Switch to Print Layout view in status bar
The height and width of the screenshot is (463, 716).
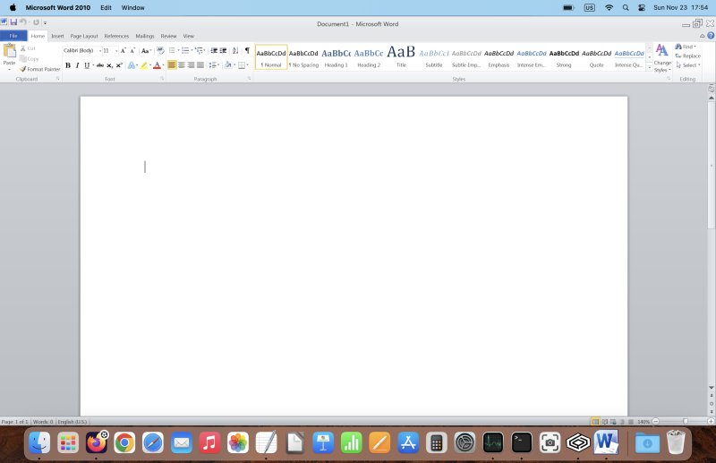595,422
